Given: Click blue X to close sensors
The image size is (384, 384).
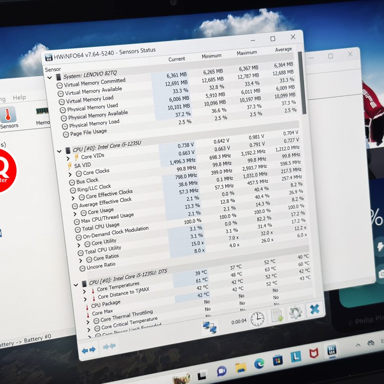Looking at the screenshot, I should (x=314, y=309).
